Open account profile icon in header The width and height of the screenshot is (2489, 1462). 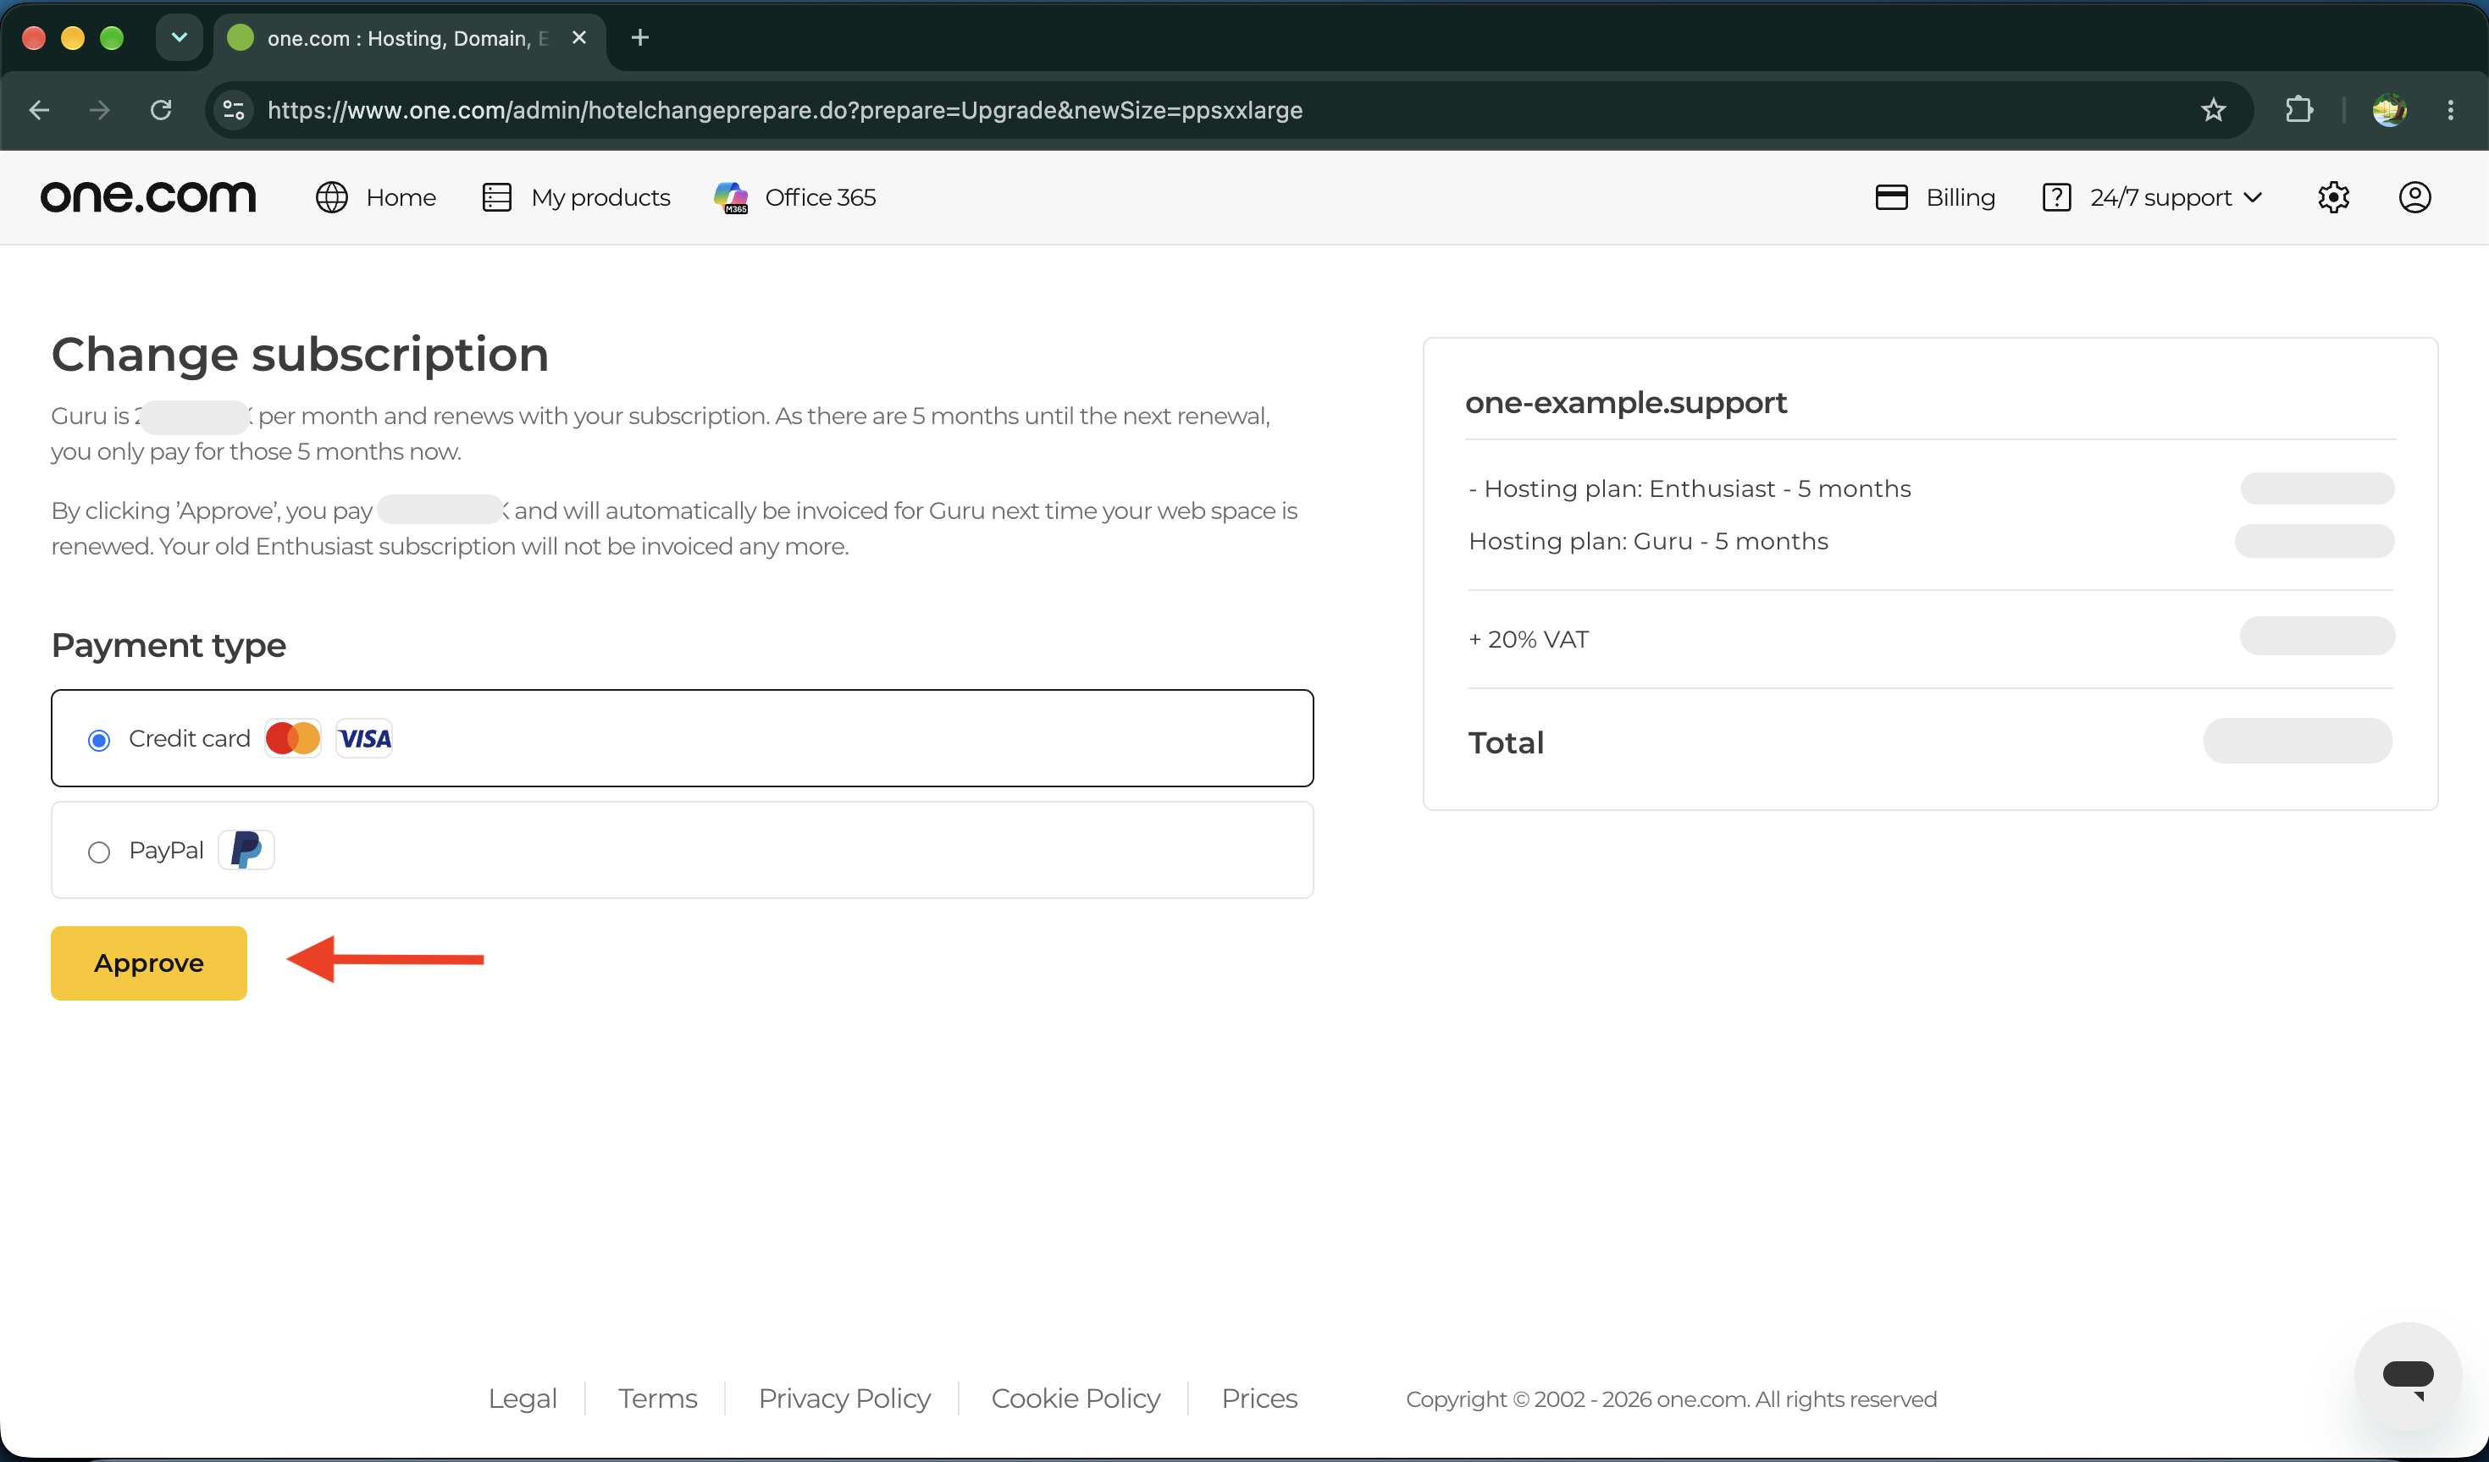point(2414,197)
